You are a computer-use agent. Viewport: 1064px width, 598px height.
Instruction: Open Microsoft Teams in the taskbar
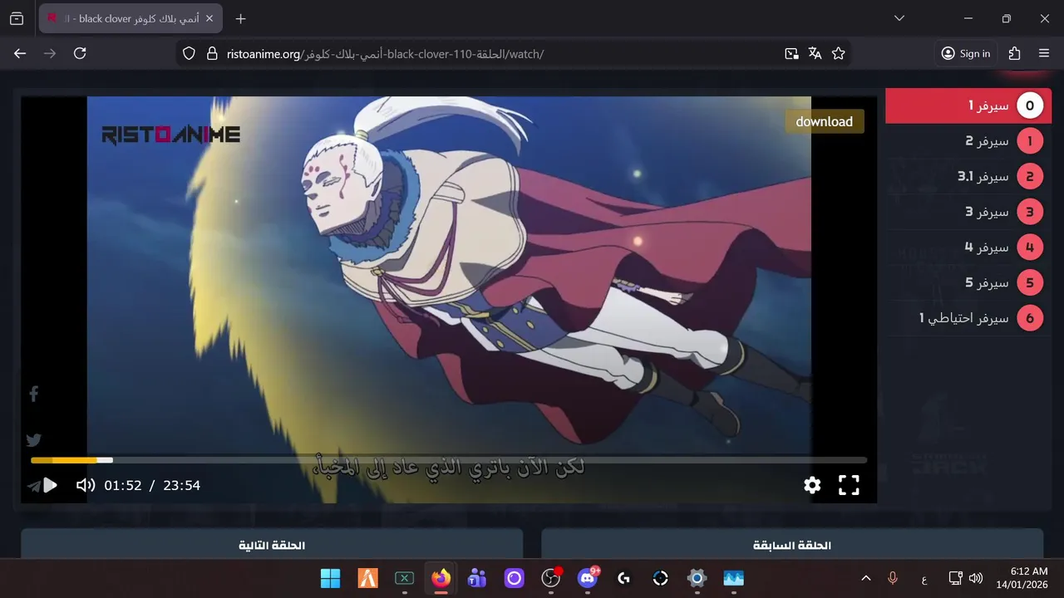pos(477,578)
